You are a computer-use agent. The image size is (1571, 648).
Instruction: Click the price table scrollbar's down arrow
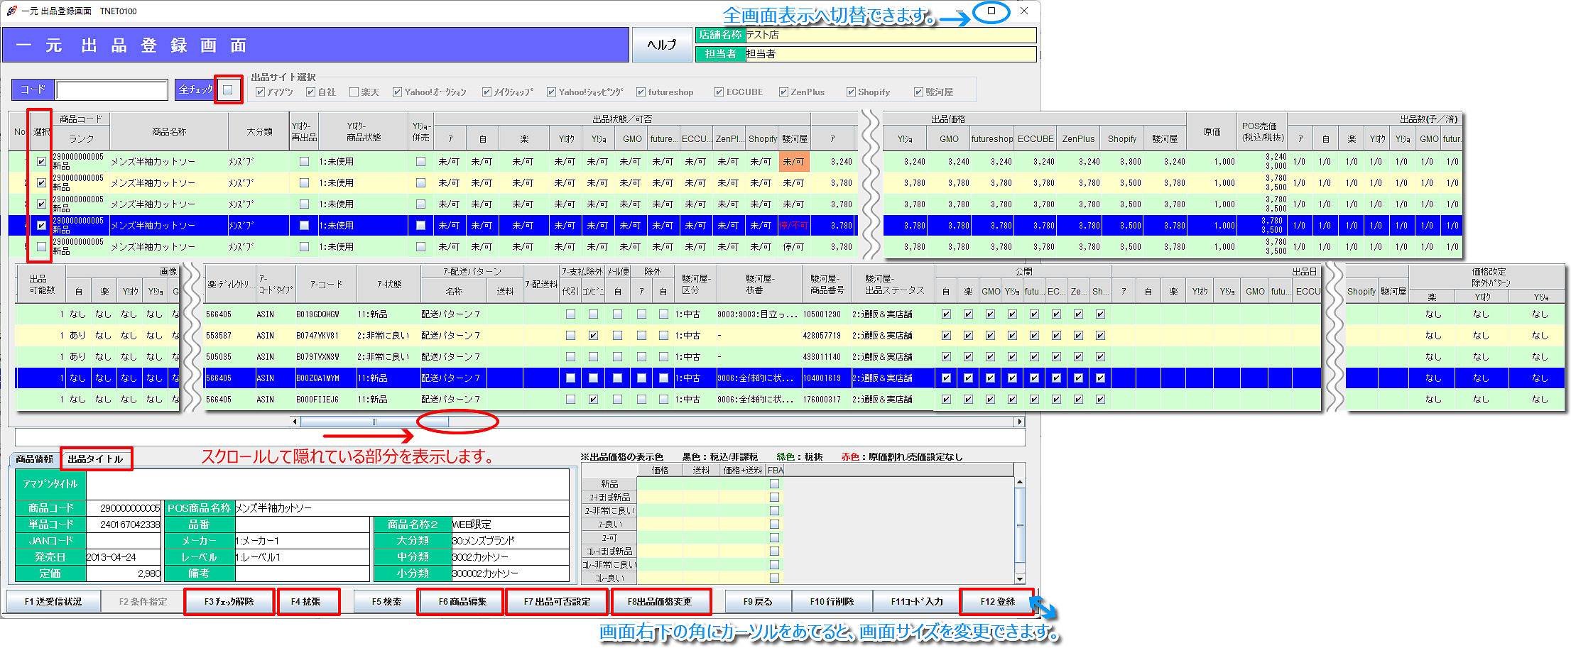click(x=1020, y=578)
